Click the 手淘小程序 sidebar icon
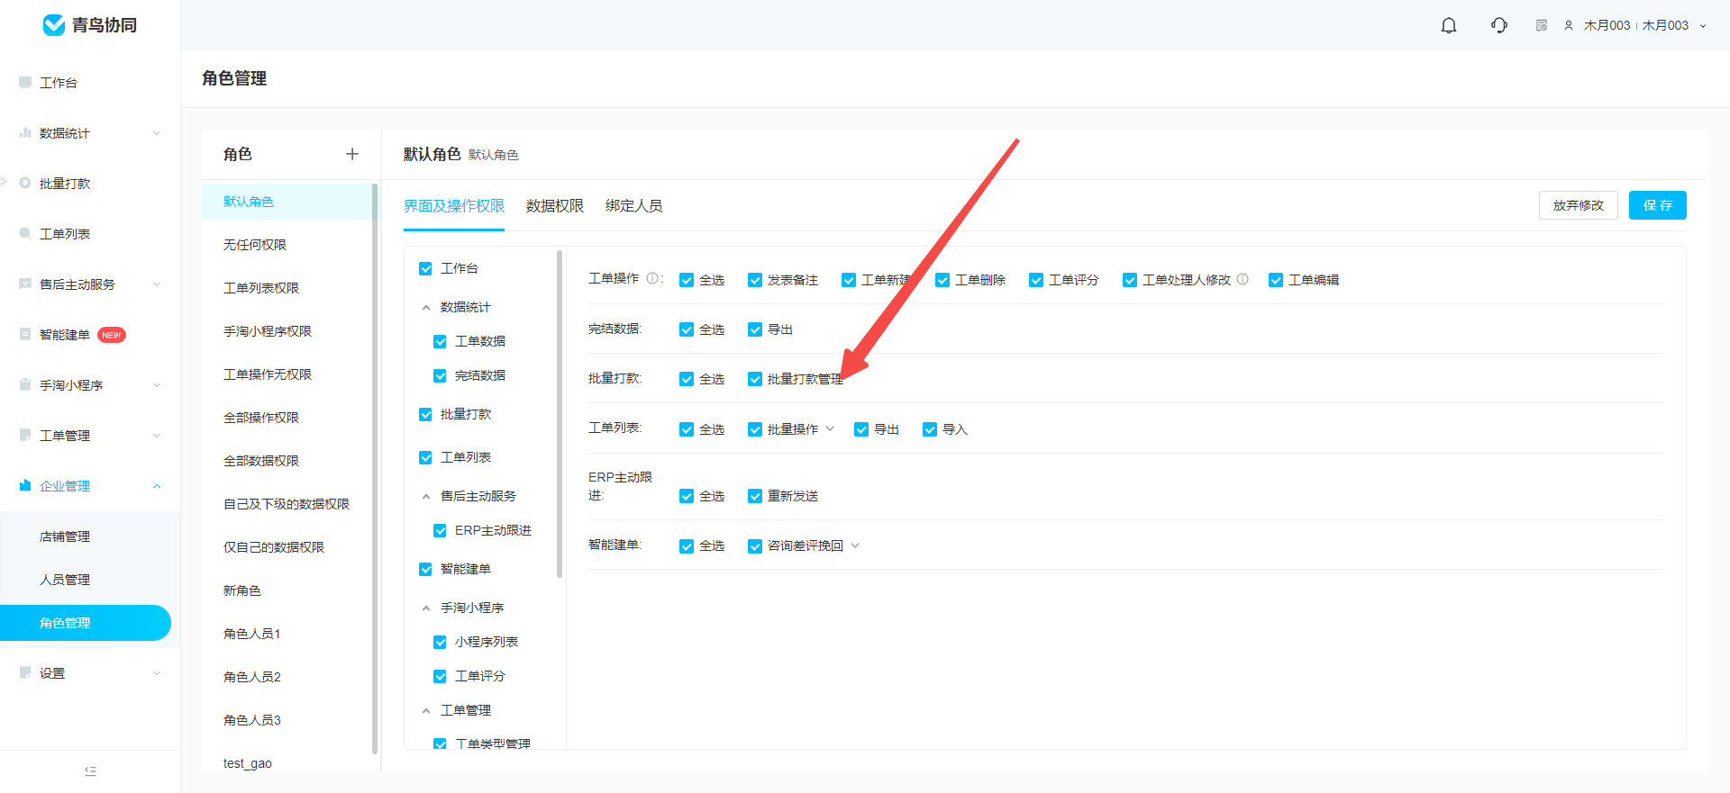1730x793 pixels. click(x=25, y=384)
